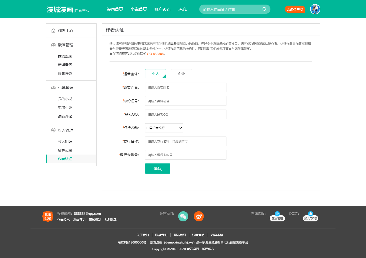The image size is (366, 258).
Task: Select 作者认证 in the sidebar
Action: click(71, 159)
